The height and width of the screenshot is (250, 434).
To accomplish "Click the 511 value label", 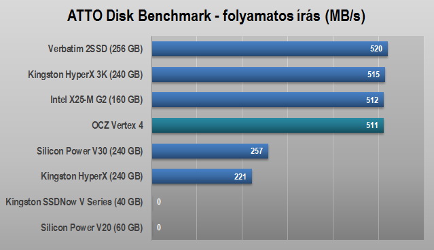I will pos(372,125).
